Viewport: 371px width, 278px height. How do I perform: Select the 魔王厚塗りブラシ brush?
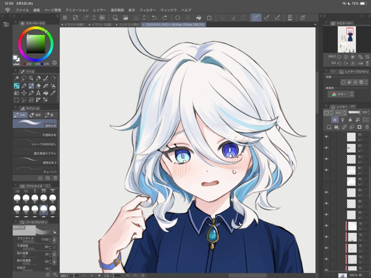pos(35,152)
